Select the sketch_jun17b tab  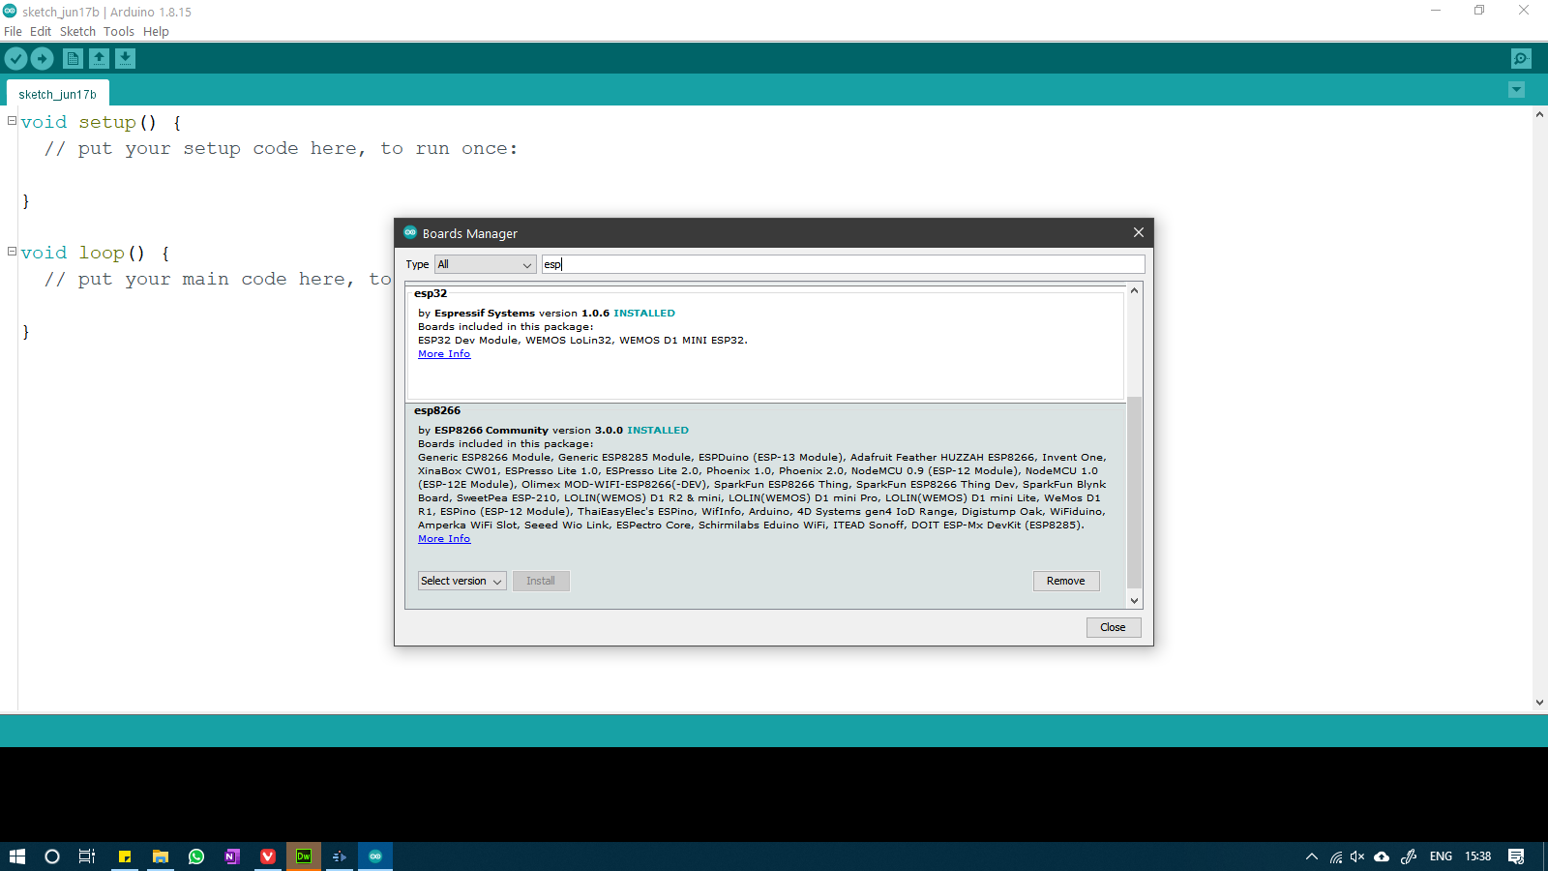click(58, 94)
